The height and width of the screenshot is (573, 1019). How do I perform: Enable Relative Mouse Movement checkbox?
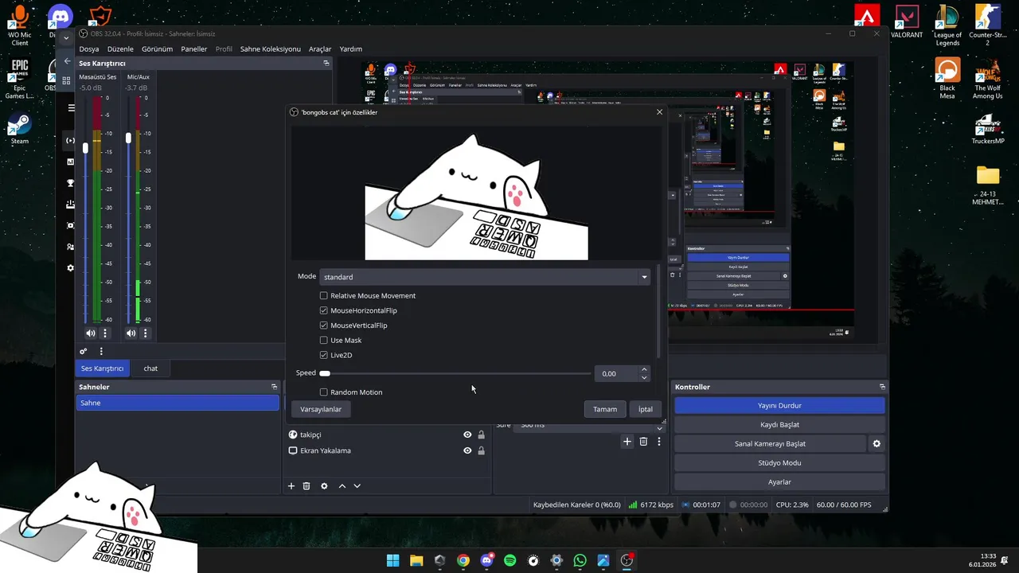(324, 295)
